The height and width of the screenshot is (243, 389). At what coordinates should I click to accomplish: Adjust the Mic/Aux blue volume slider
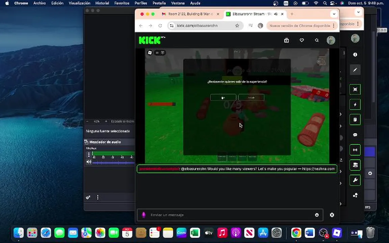pyautogui.click(x=113, y=163)
